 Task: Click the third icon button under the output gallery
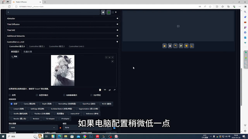[176, 46]
